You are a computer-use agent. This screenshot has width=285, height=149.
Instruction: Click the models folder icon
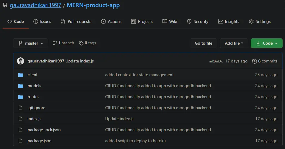[21, 86]
